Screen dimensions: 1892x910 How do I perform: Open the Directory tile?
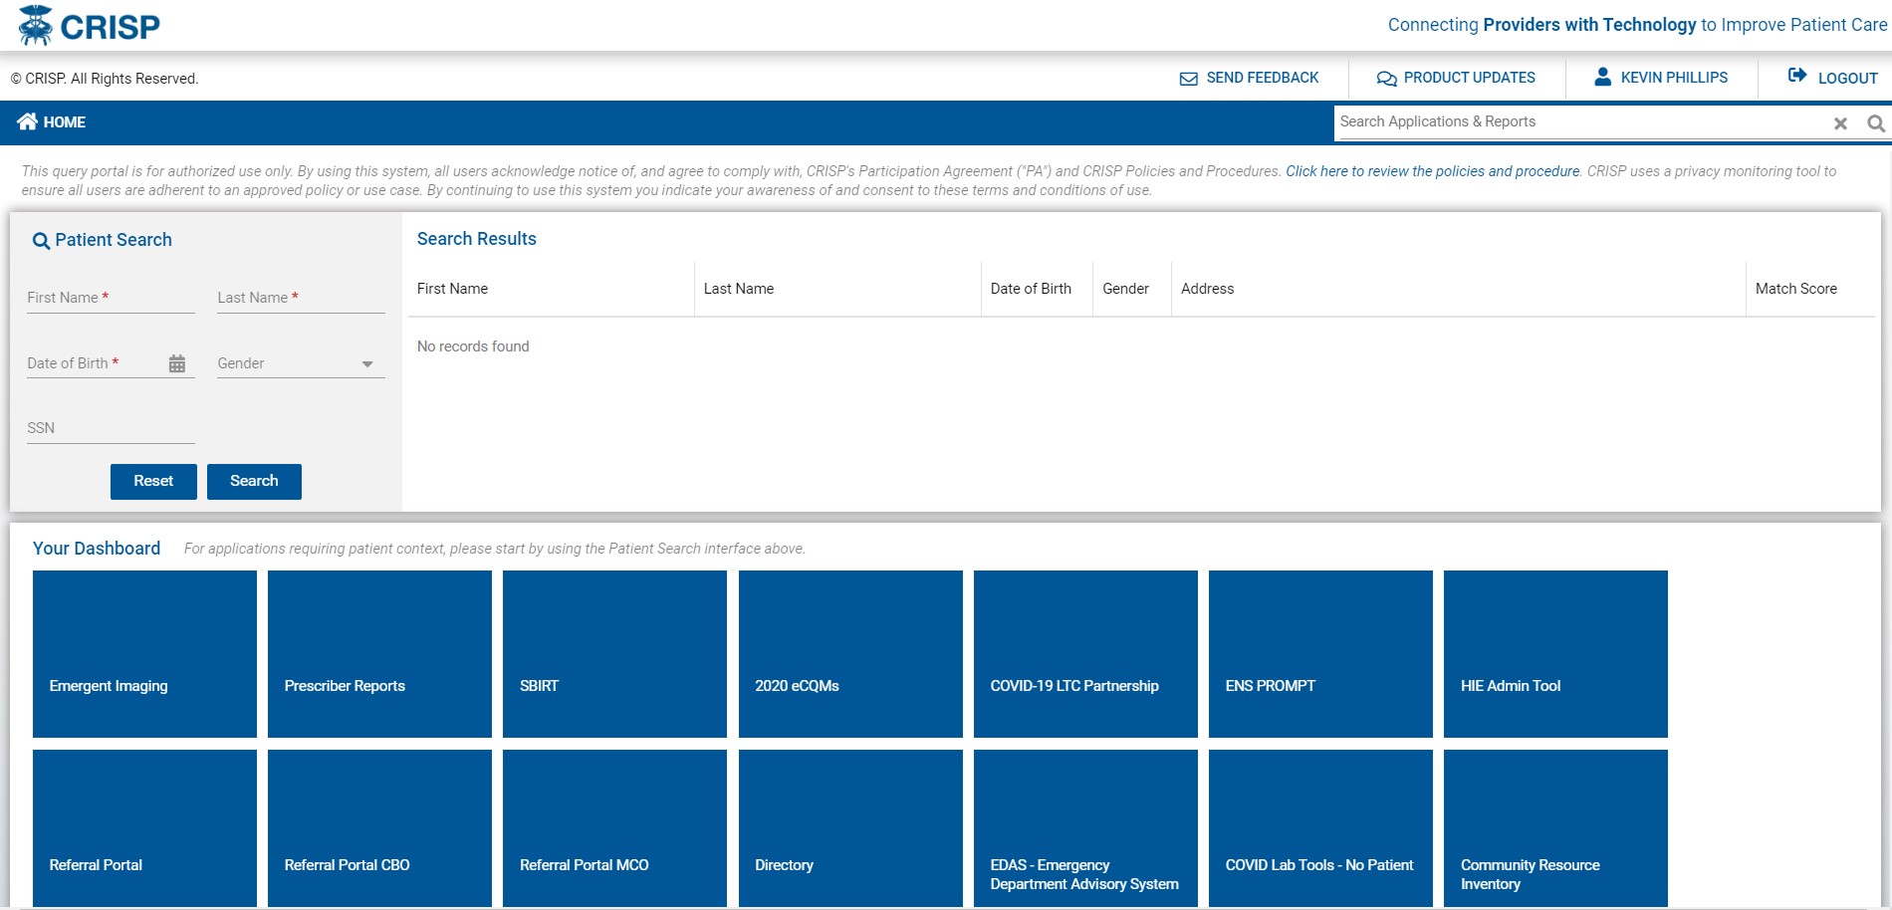(850, 828)
